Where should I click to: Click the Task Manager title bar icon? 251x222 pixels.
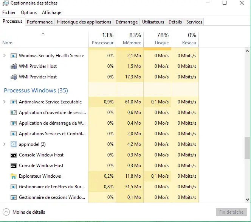pyautogui.click(x=6, y=3)
